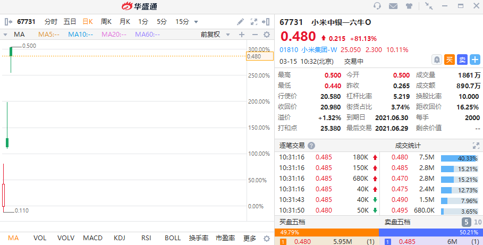483x245 pixels.
Task: Click the 50.21% sell ratio bar
Action: (x=431, y=232)
